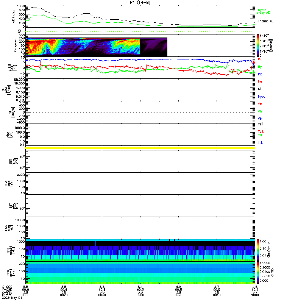284x303 pixels.
Task: Click the 0840 time tick label
Action: [x=102, y=295]
